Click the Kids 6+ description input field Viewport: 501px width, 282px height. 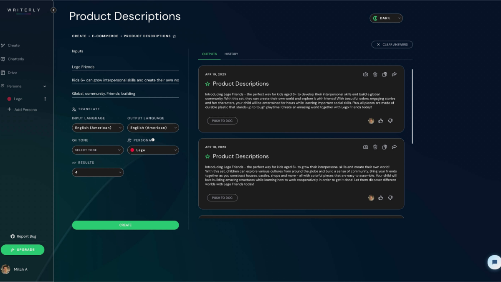coord(125,80)
